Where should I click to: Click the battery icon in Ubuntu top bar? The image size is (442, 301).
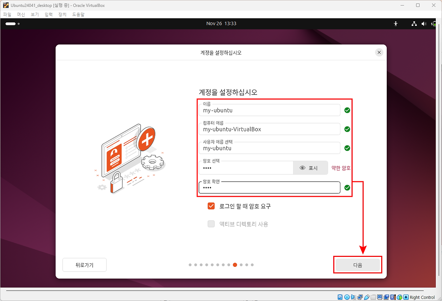(x=434, y=24)
